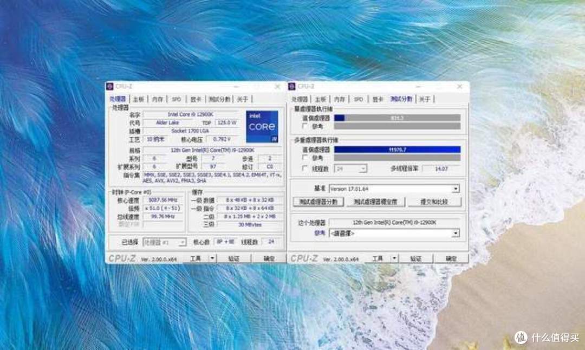Switch to 显卡 tab in the right CPU-Z window
585x350 pixels.
(378, 99)
